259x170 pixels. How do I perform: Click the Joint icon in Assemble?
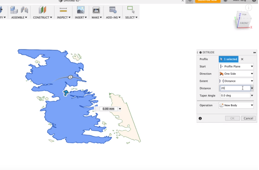(x=24, y=10)
